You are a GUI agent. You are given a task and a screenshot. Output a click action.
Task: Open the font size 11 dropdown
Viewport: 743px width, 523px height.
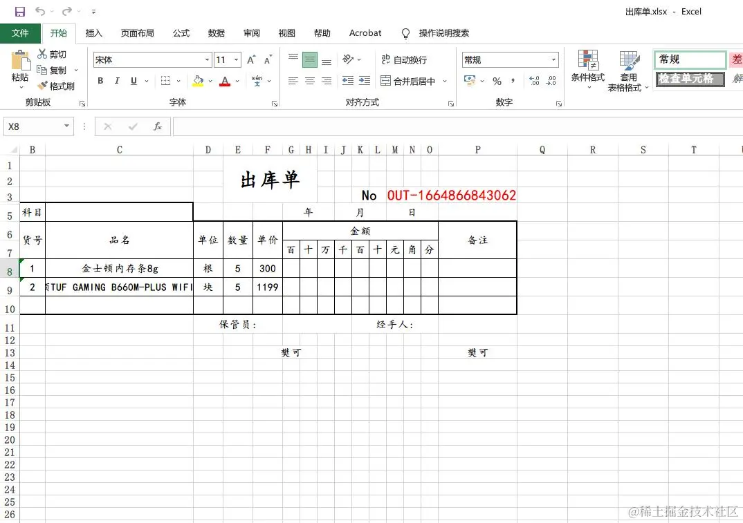pos(236,59)
